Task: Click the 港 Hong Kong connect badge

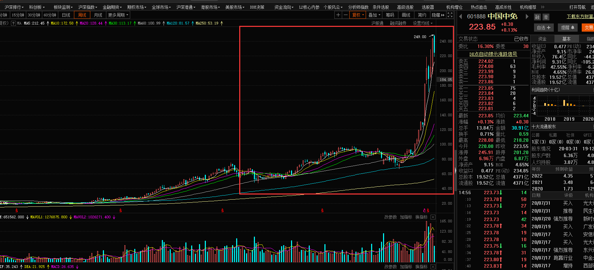Action: pyautogui.click(x=546, y=17)
